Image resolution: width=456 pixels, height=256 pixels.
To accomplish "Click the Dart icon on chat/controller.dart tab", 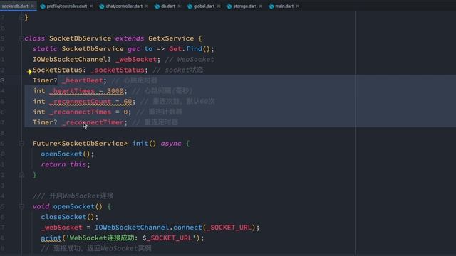I will click(102, 6).
